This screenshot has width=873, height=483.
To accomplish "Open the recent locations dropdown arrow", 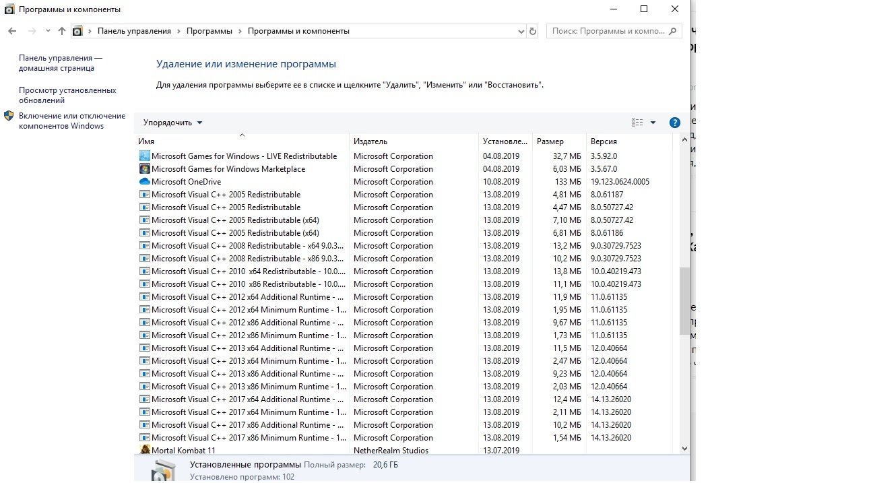I will pyautogui.click(x=48, y=31).
